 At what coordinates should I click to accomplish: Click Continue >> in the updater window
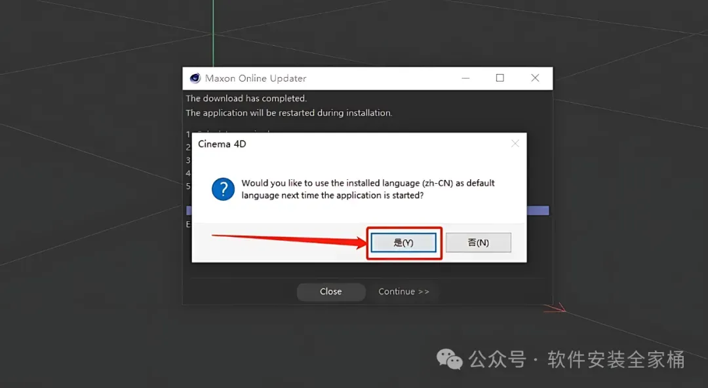(404, 292)
